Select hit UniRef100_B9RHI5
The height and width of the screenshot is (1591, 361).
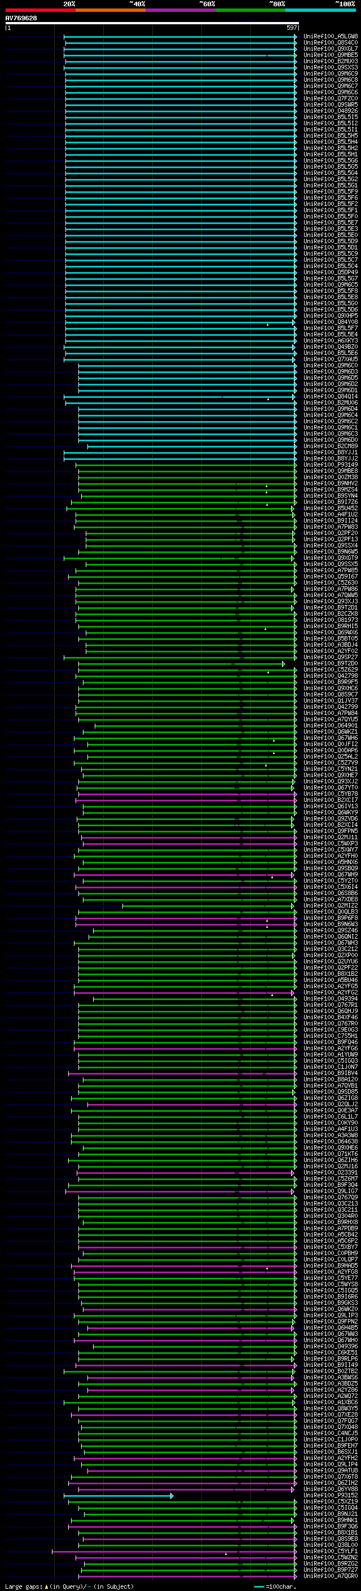coord(331,626)
